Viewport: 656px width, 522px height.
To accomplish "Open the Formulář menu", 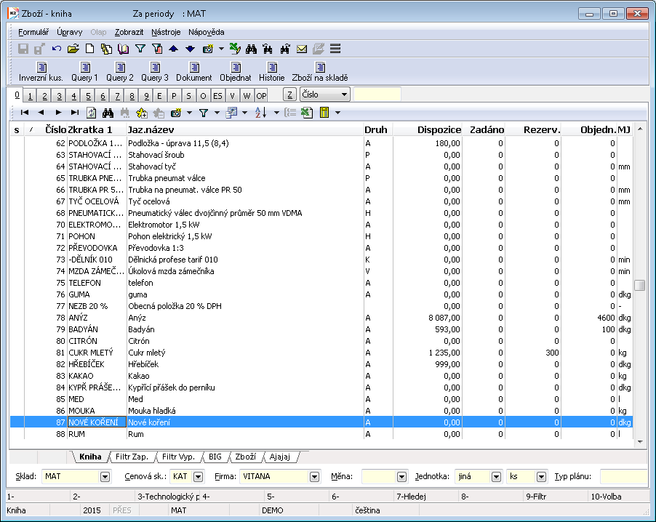I will click(x=33, y=32).
